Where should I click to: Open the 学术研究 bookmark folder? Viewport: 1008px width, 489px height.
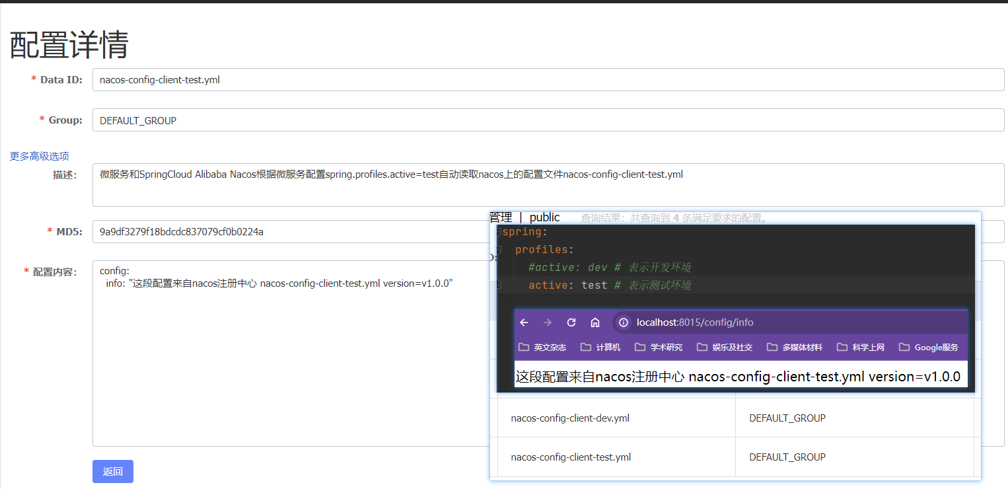659,348
